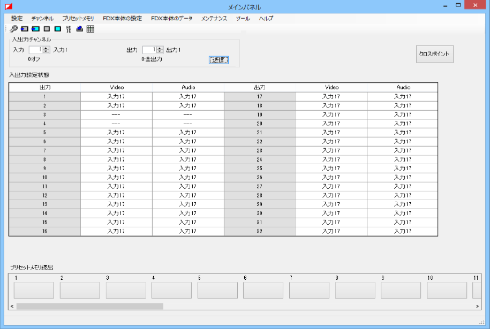Click the second cyan arrow monitor icon
The height and width of the screenshot is (329, 490).
tap(35, 29)
